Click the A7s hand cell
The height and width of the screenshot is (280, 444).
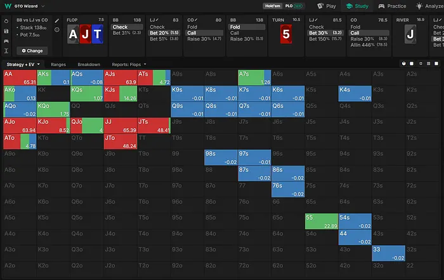click(x=254, y=77)
